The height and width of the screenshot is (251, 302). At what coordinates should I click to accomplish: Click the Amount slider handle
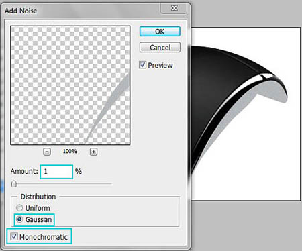point(14,184)
